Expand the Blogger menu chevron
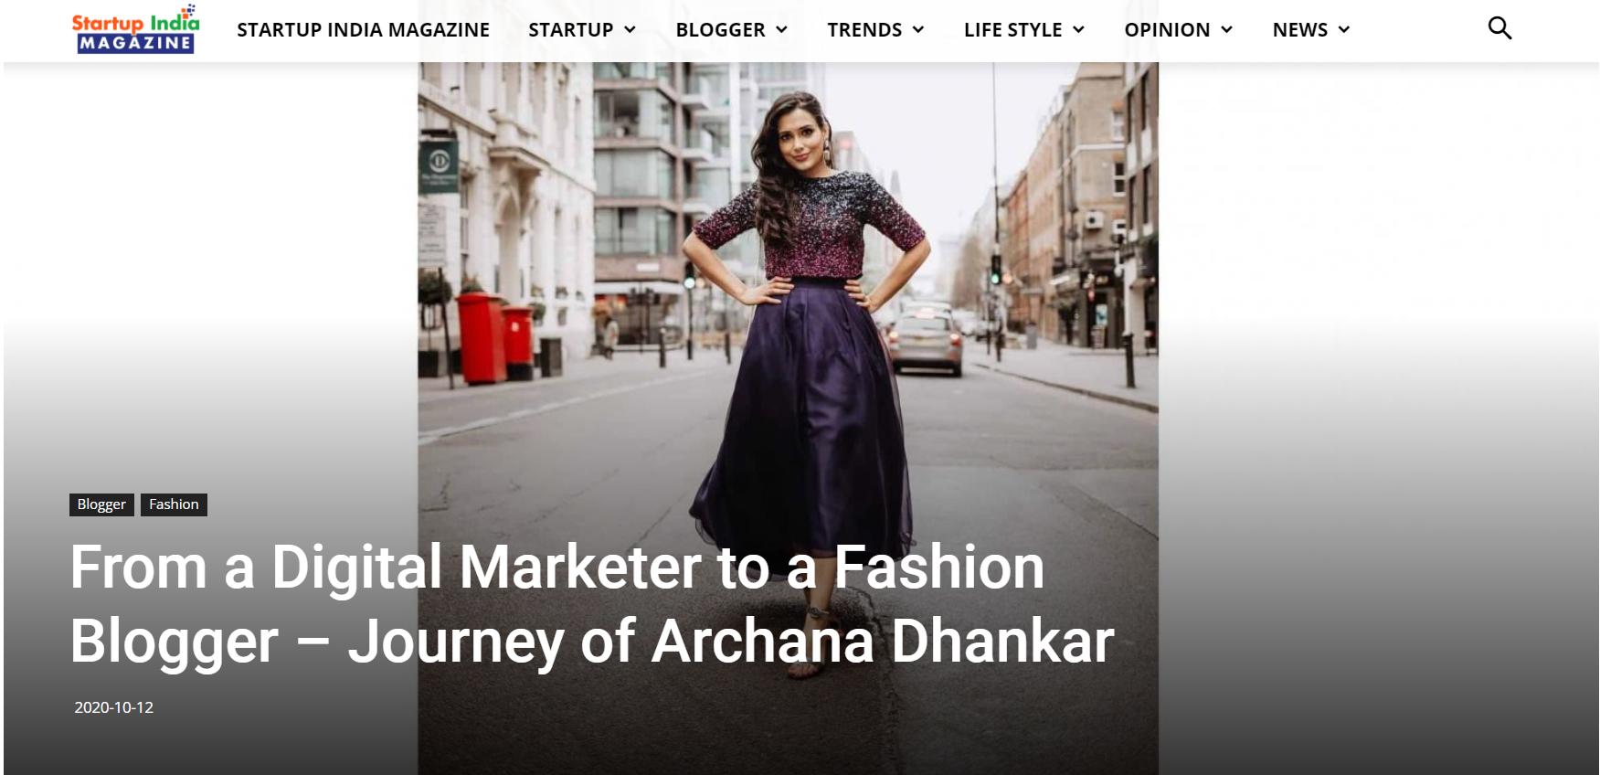Image resolution: width=1600 pixels, height=775 pixels. click(781, 30)
